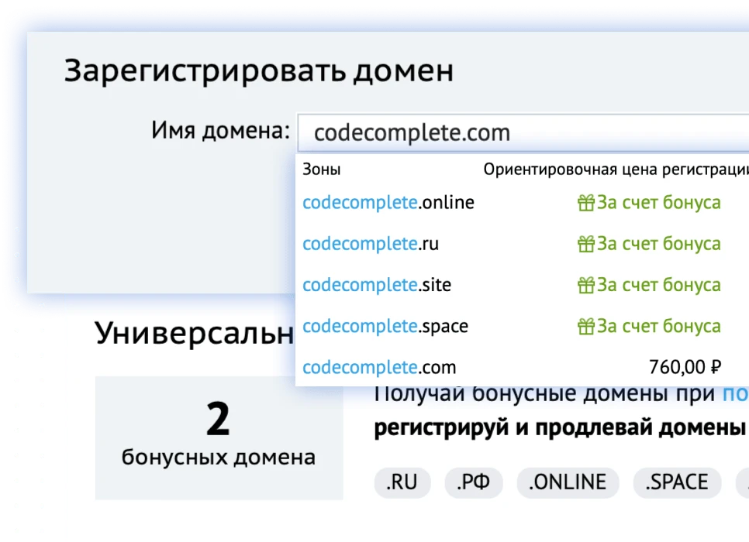Click the .RU zone chip
Viewport: 749px width, 542px height.
click(x=402, y=482)
